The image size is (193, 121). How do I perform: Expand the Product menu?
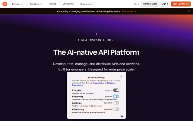(17, 4)
